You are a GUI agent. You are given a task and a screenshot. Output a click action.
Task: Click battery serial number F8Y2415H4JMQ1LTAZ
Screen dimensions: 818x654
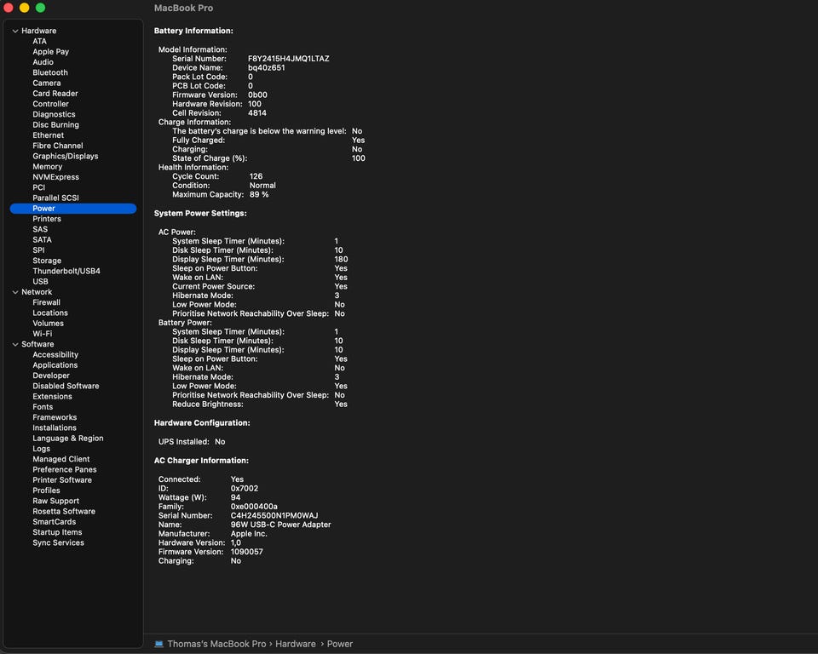coord(289,59)
